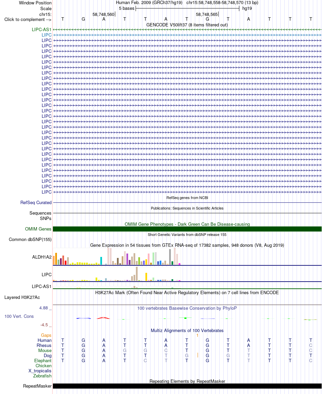This screenshot has height=394, width=322.
Task: Select the Dog alignment row label
Action: pyautogui.click(x=47, y=355)
